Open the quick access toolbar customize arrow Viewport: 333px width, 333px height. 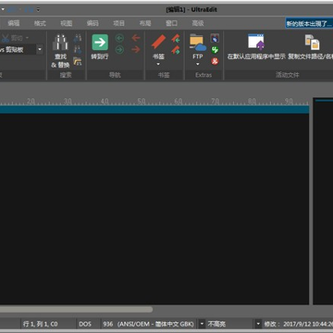(38, 9)
